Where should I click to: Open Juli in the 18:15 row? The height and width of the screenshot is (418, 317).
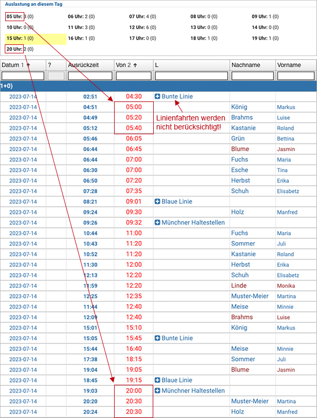(x=281, y=359)
